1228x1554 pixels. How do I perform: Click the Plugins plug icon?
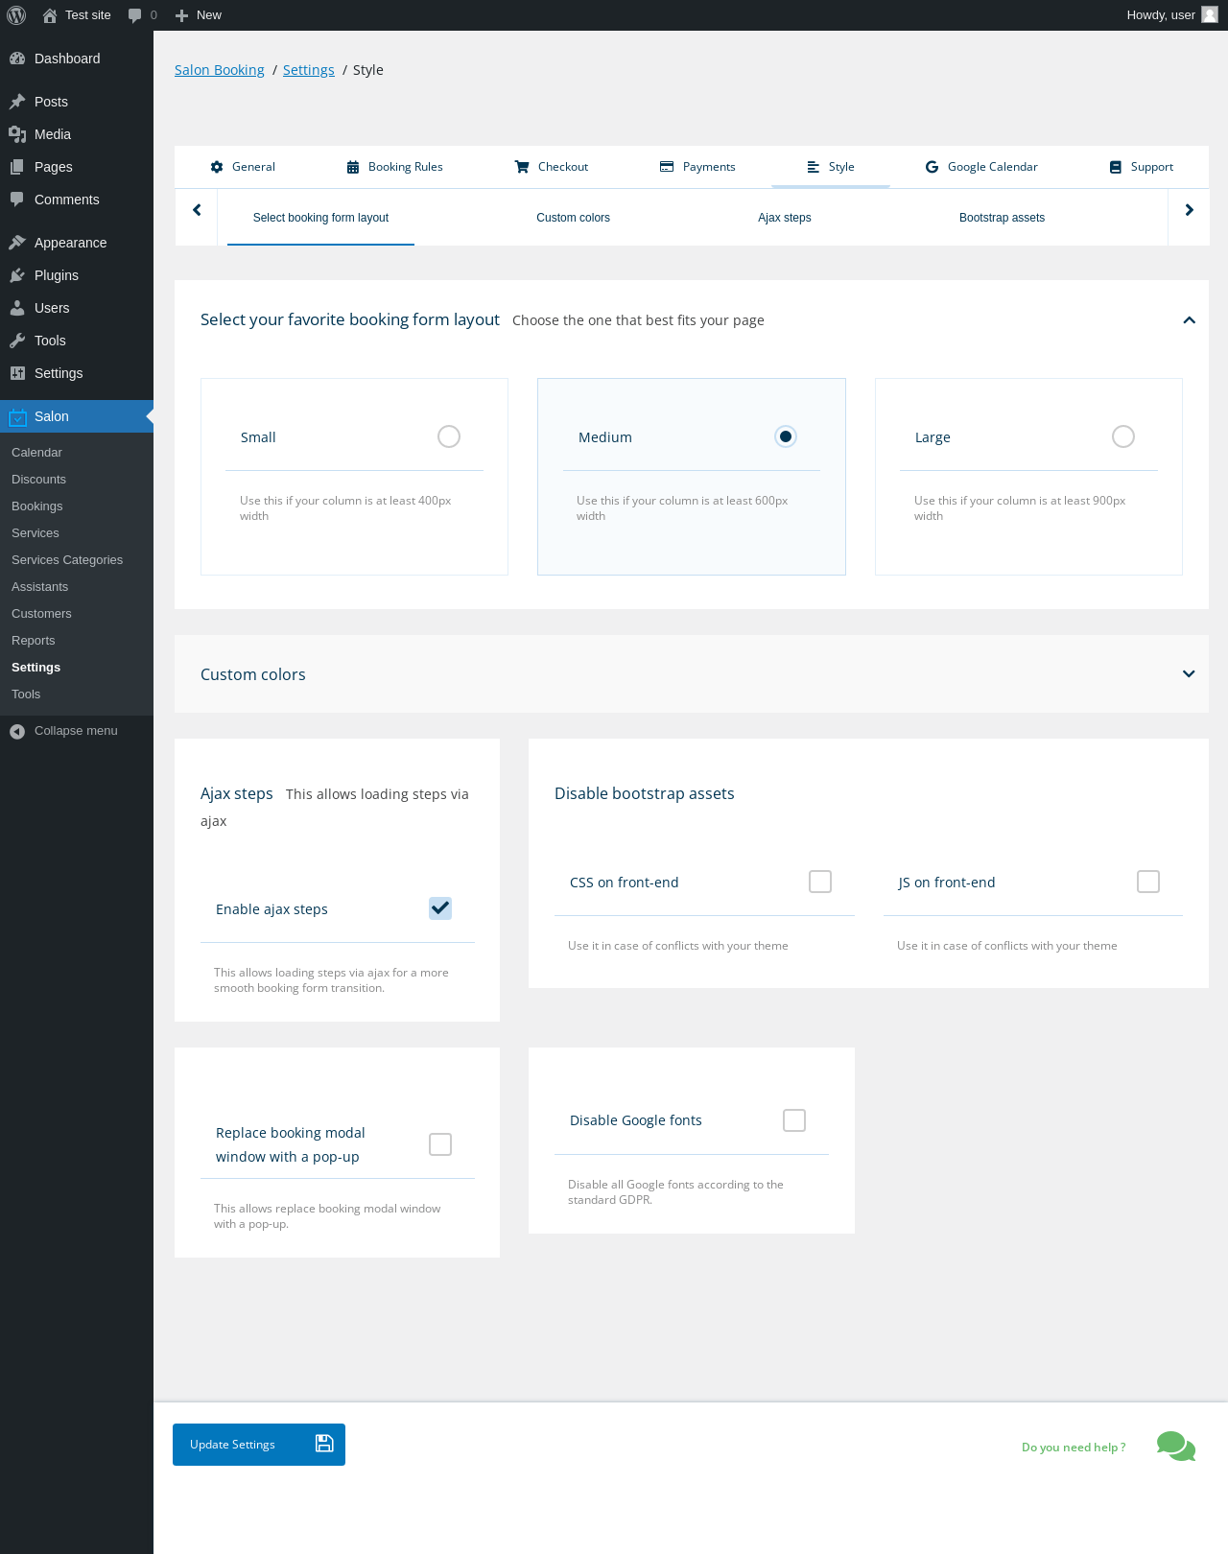coord(17,275)
